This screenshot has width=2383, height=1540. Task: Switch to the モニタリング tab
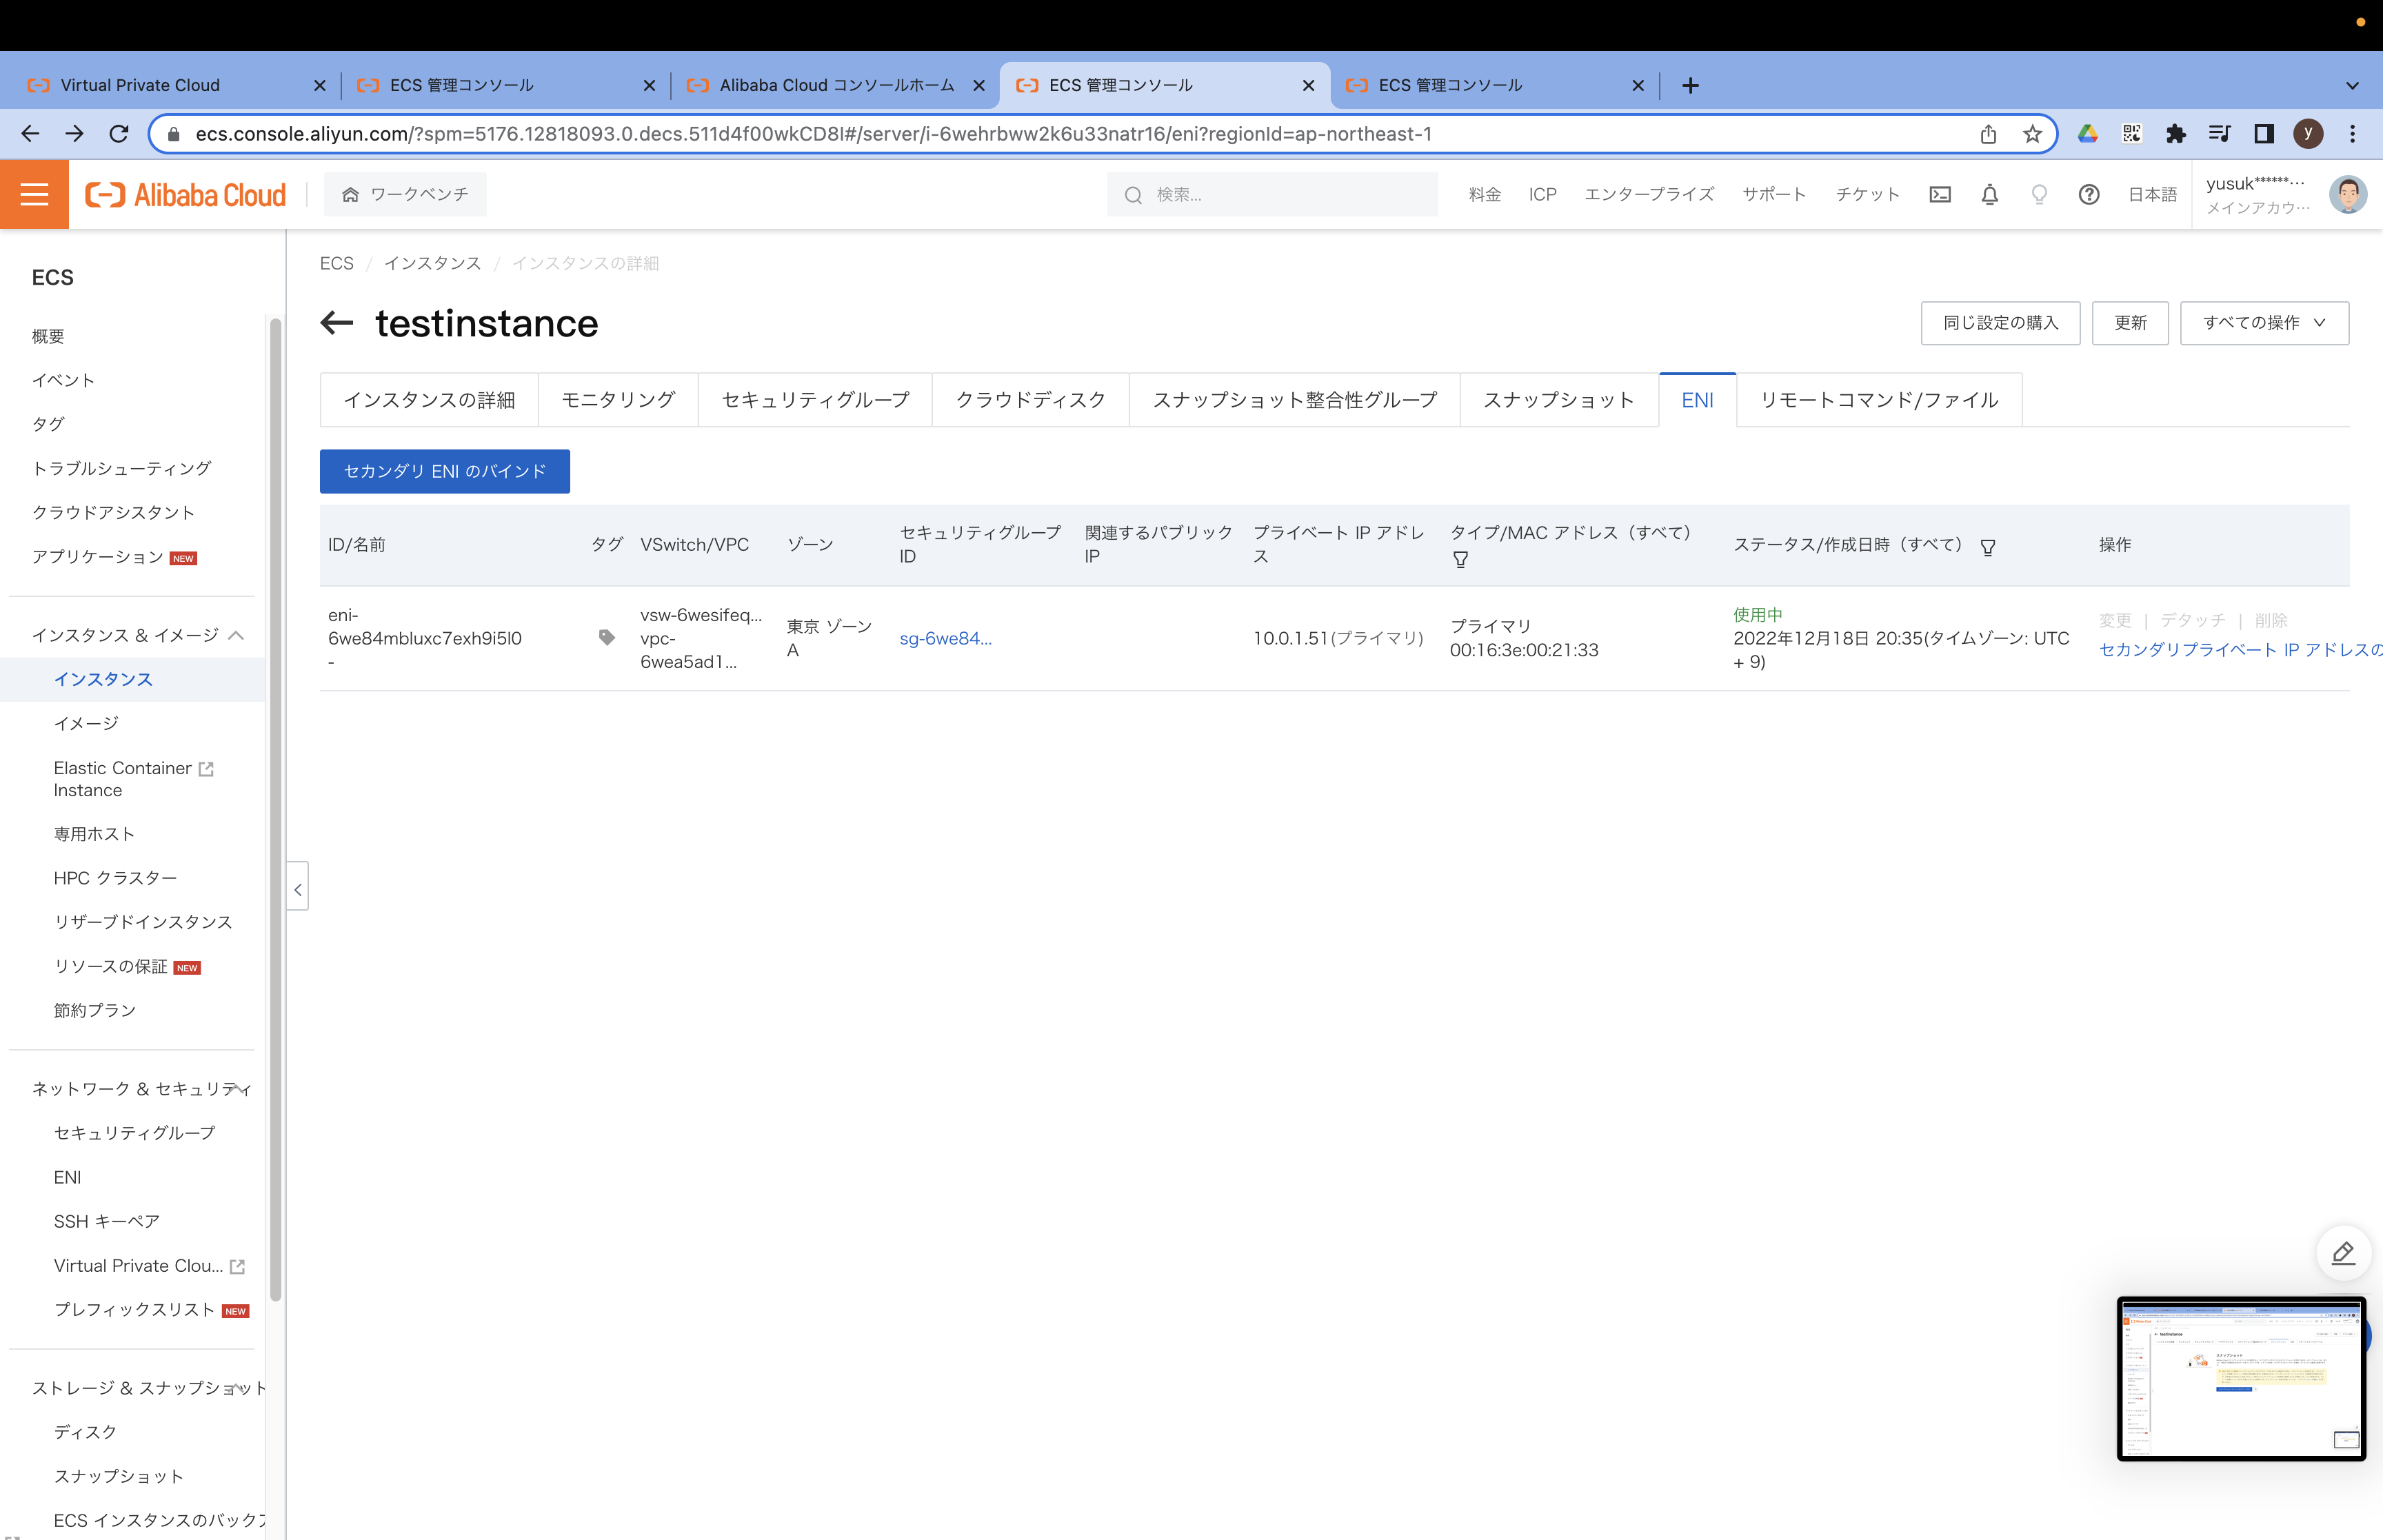click(617, 400)
